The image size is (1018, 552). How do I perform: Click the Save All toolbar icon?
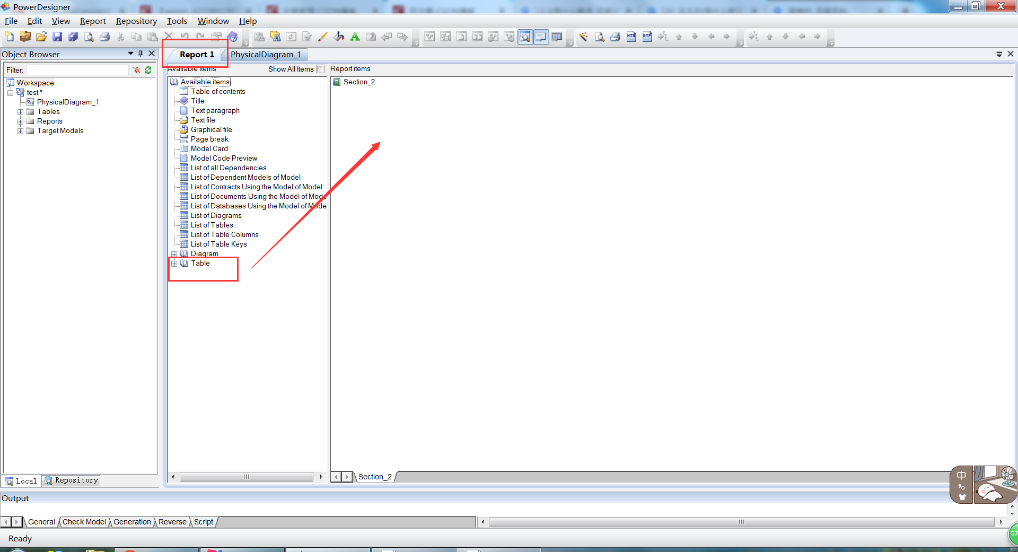[x=73, y=37]
